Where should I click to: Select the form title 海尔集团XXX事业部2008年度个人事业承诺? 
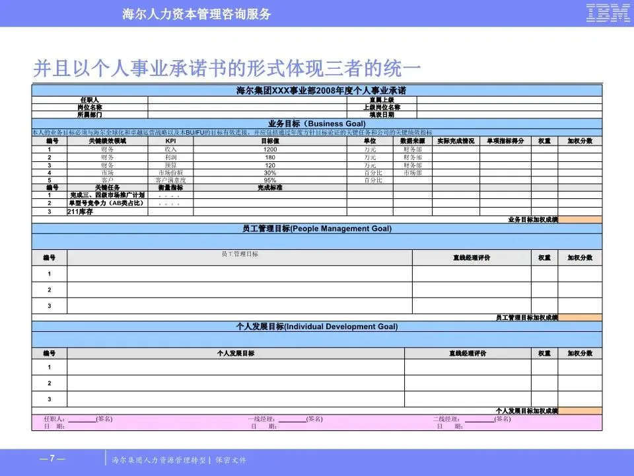point(321,91)
